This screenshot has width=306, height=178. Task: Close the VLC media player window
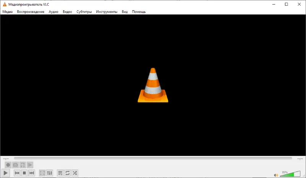[299, 4]
